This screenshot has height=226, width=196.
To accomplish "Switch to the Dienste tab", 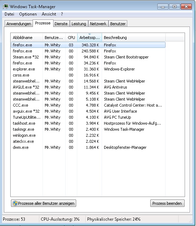I will coord(61,24).
